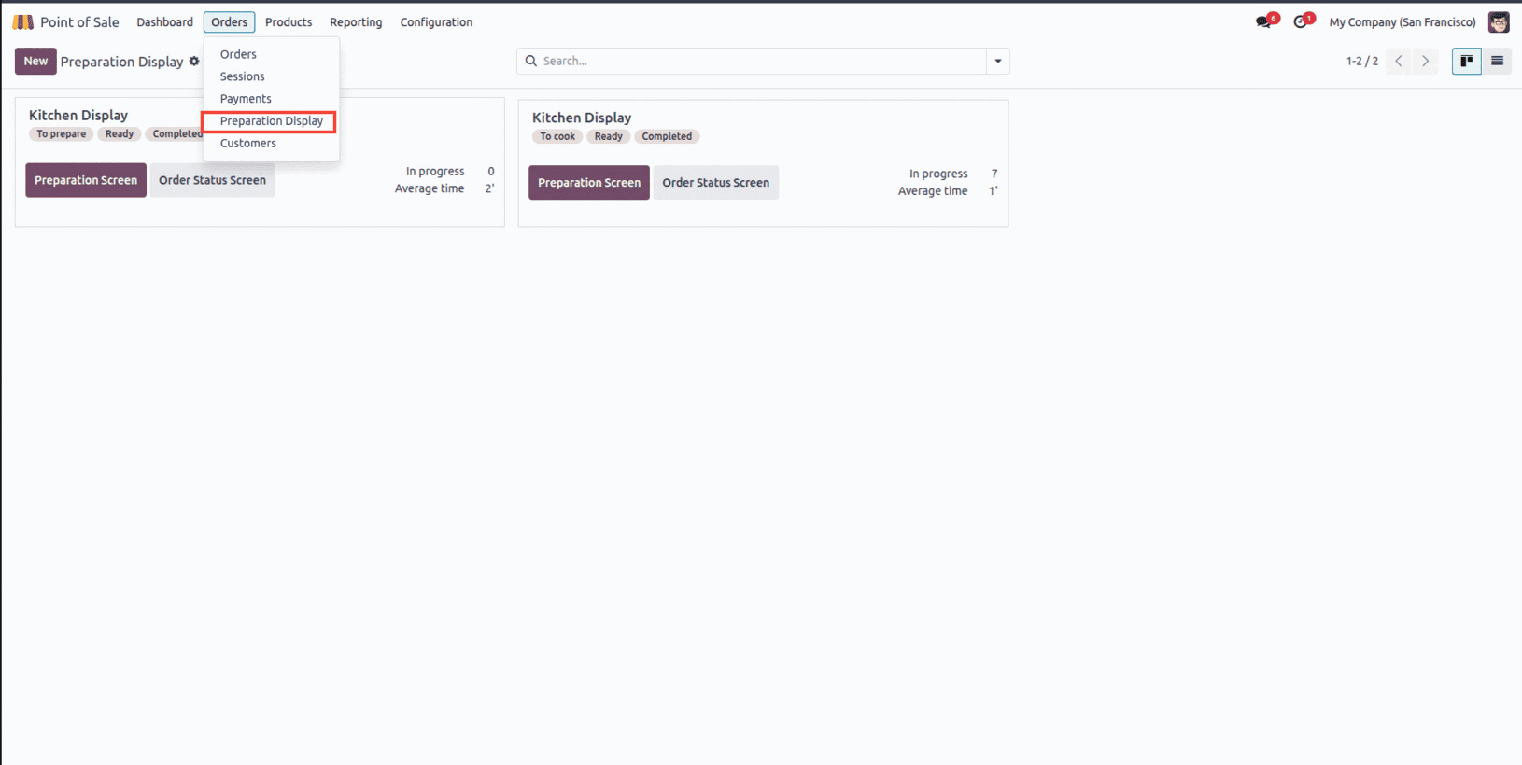Go to previous page arrow
Viewport: 1522px width, 765px height.
coord(1399,61)
